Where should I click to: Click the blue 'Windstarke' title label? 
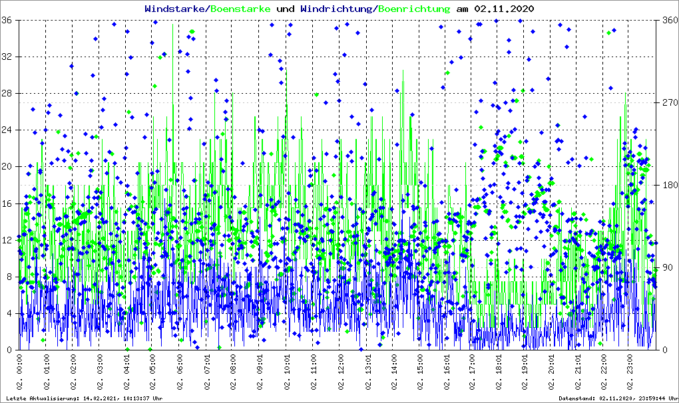pyautogui.click(x=176, y=9)
